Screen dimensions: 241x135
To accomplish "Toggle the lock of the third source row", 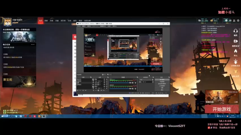I will [x=107, y=83].
